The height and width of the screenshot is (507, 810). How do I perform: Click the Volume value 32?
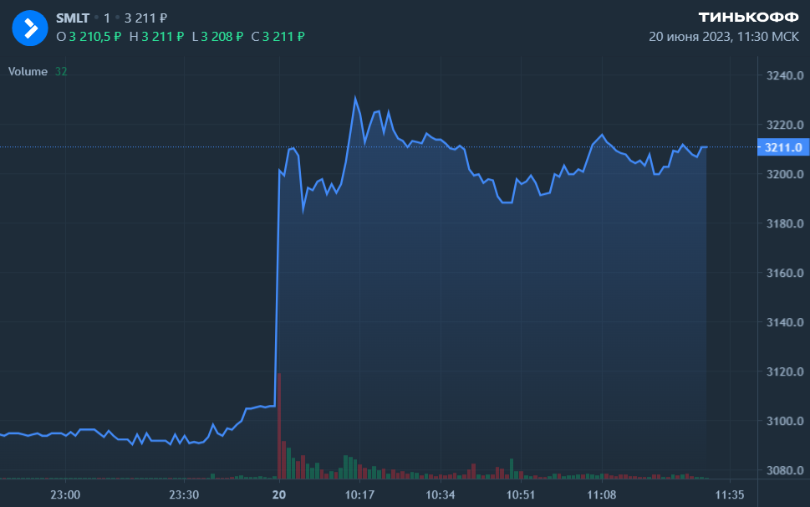pyautogui.click(x=61, y=72)
